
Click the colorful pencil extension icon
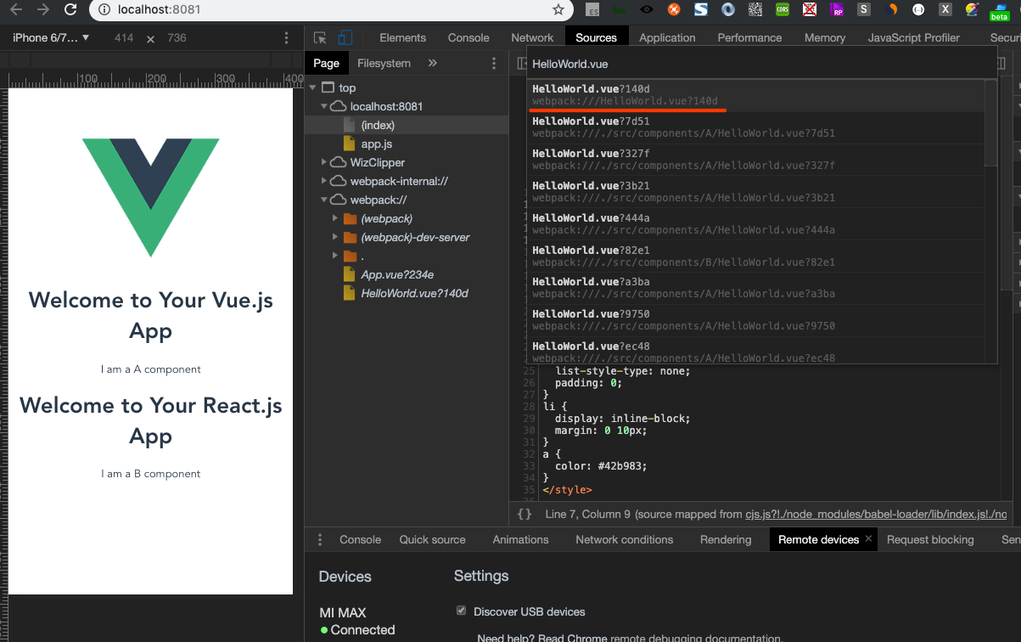pyautogui.click(x=972, y=10)
